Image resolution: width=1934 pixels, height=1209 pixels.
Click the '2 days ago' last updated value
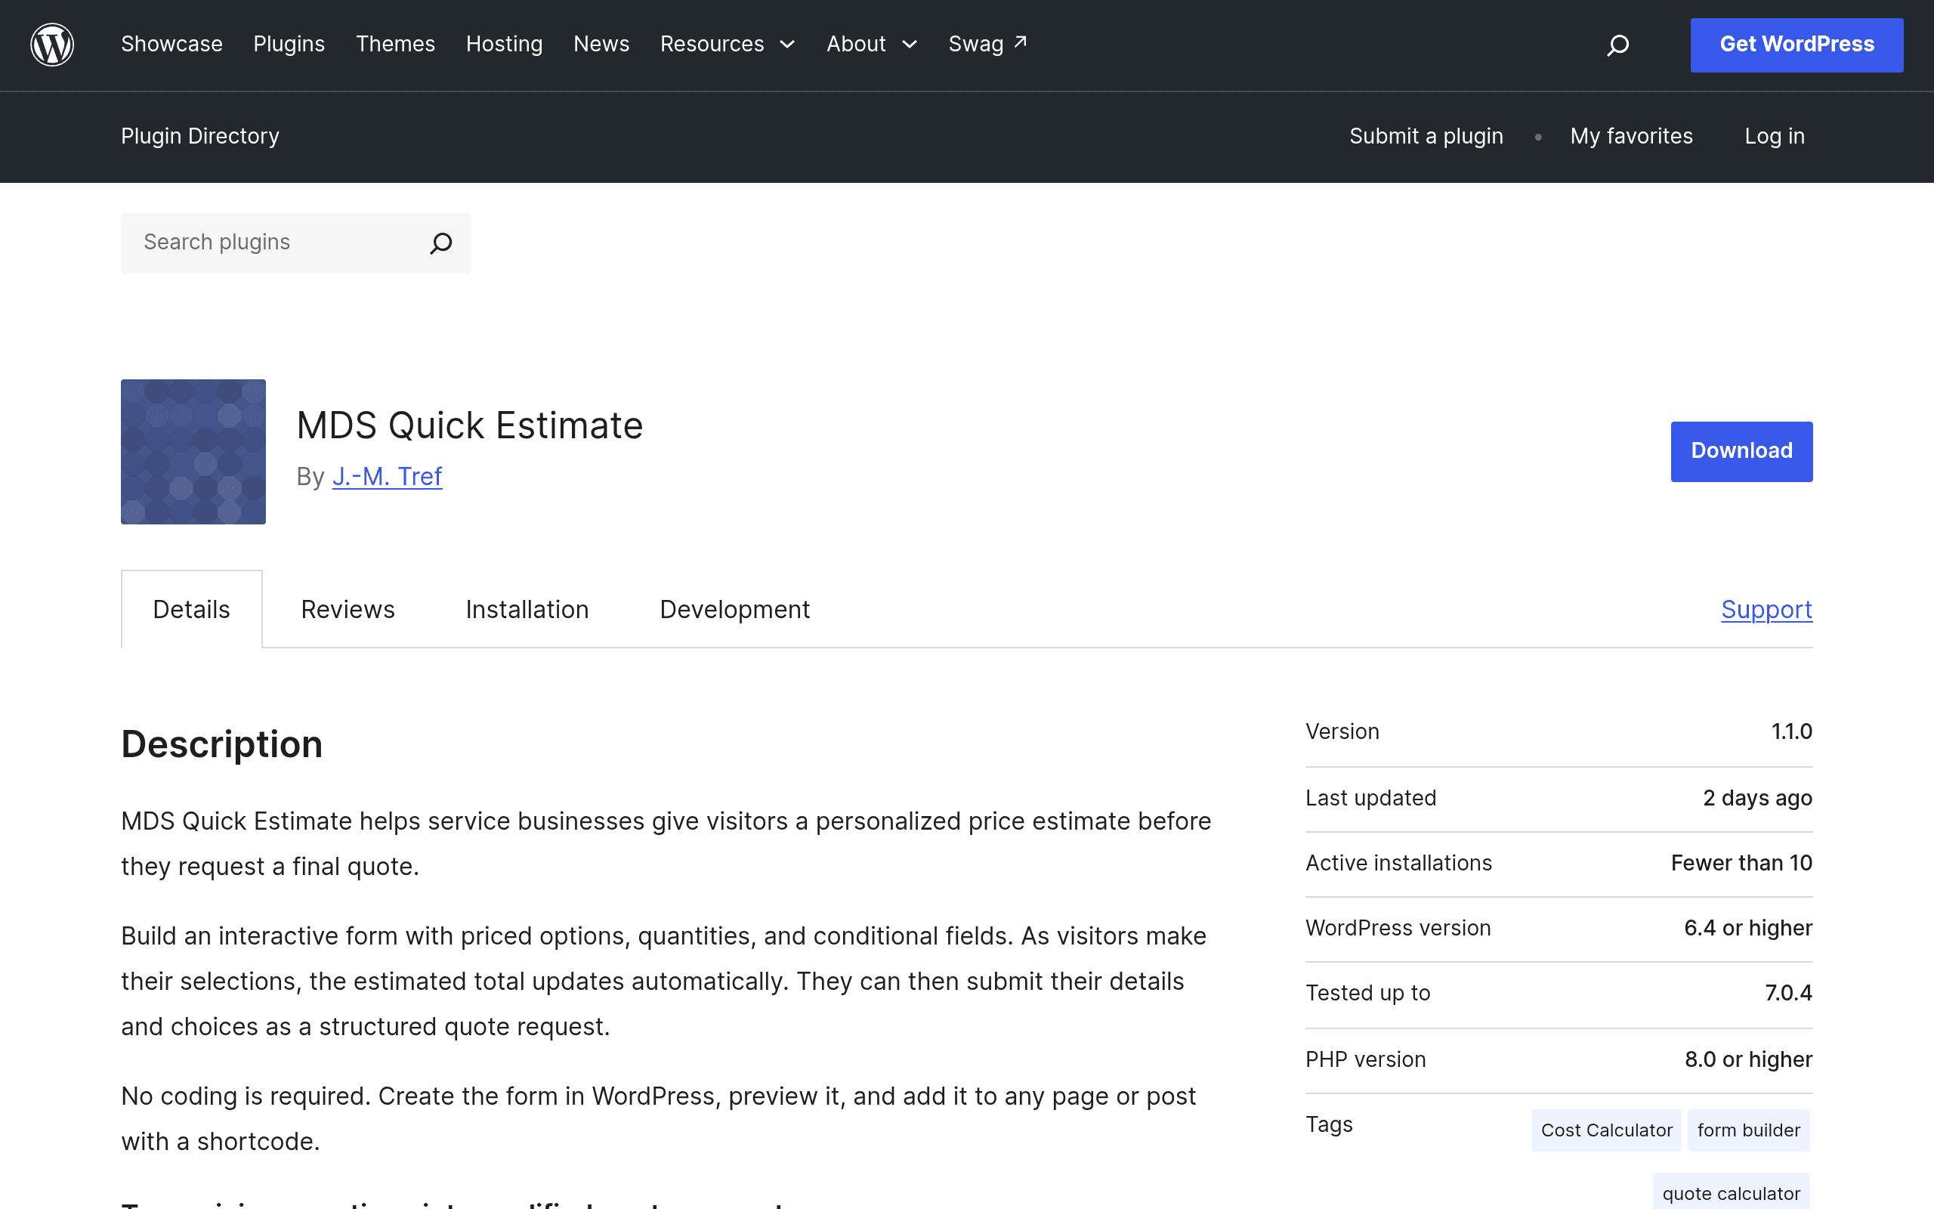point(1757,798)
